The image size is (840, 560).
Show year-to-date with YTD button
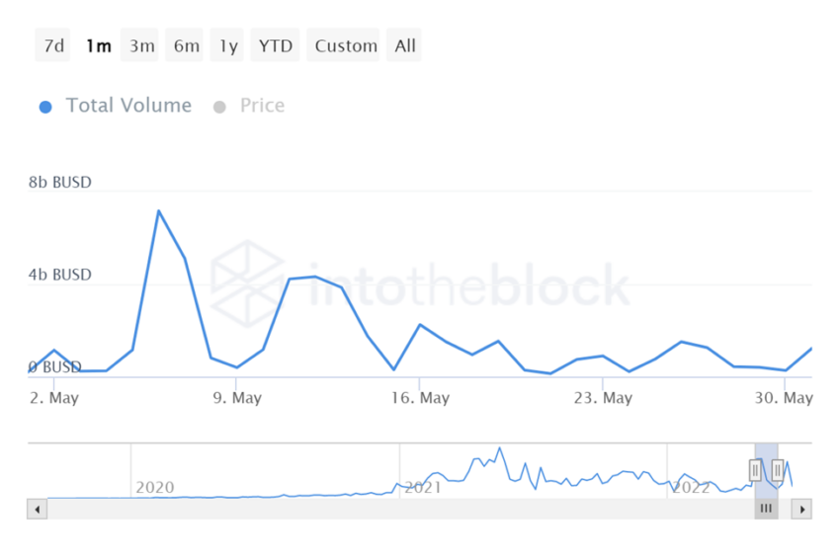[x=276, y=45]
